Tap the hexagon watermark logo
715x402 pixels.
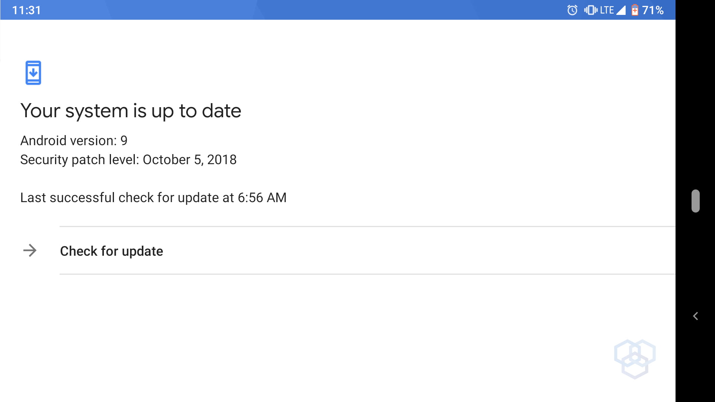click(635, 359)
